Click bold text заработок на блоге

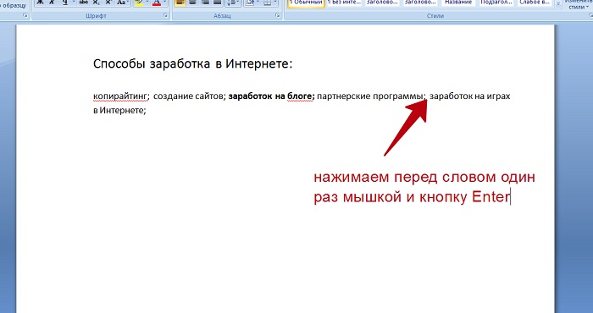coord(270,96)
